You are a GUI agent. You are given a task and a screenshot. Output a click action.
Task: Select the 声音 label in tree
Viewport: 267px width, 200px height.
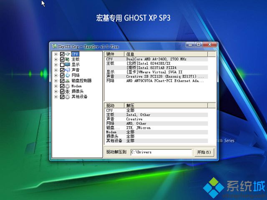(76, 70)
